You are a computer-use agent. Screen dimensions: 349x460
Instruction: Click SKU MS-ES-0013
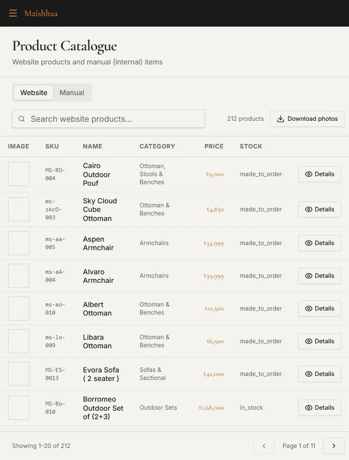(55, 374)
